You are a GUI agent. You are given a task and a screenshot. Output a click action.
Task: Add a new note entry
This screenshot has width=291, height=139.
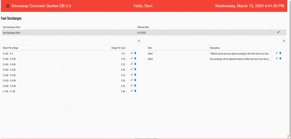[x=284, y=41]
